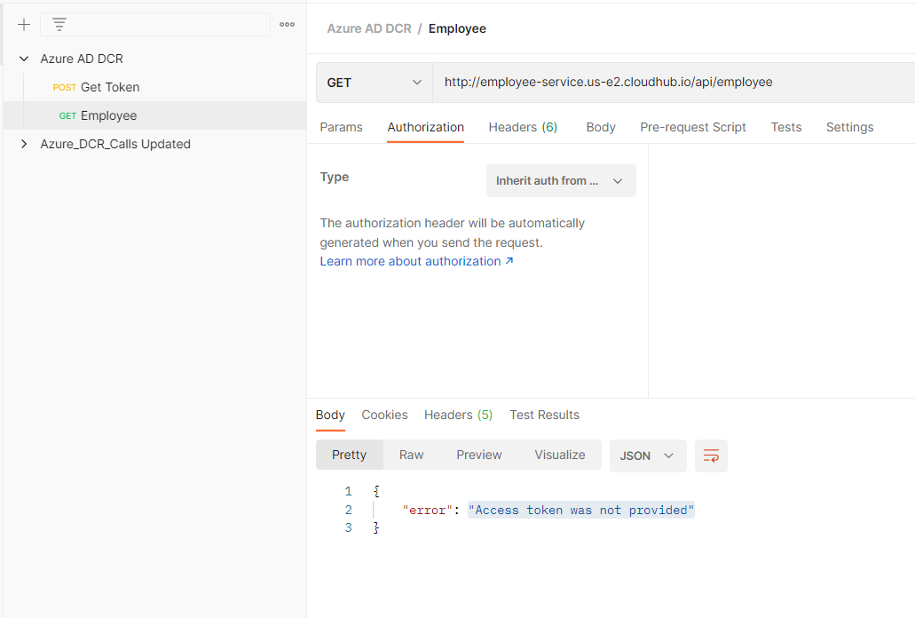This screenshot has height=618, width=915.
Task: Open the Test Results response tab
Action: pos(544,415)
